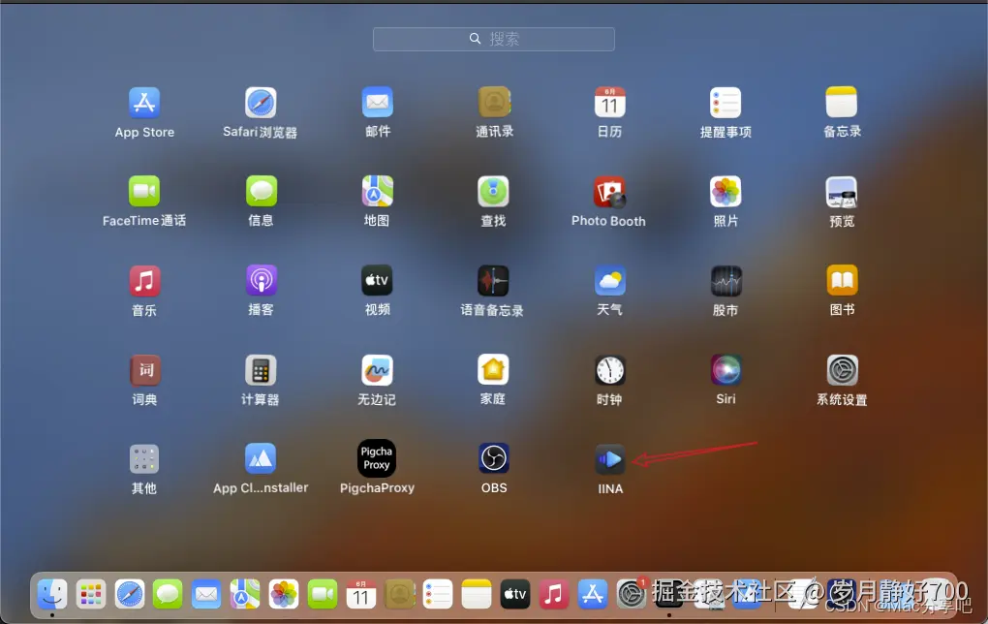Open Photo Booth app
The height and width of the screenshot is (624, 988).
point(609,192)
